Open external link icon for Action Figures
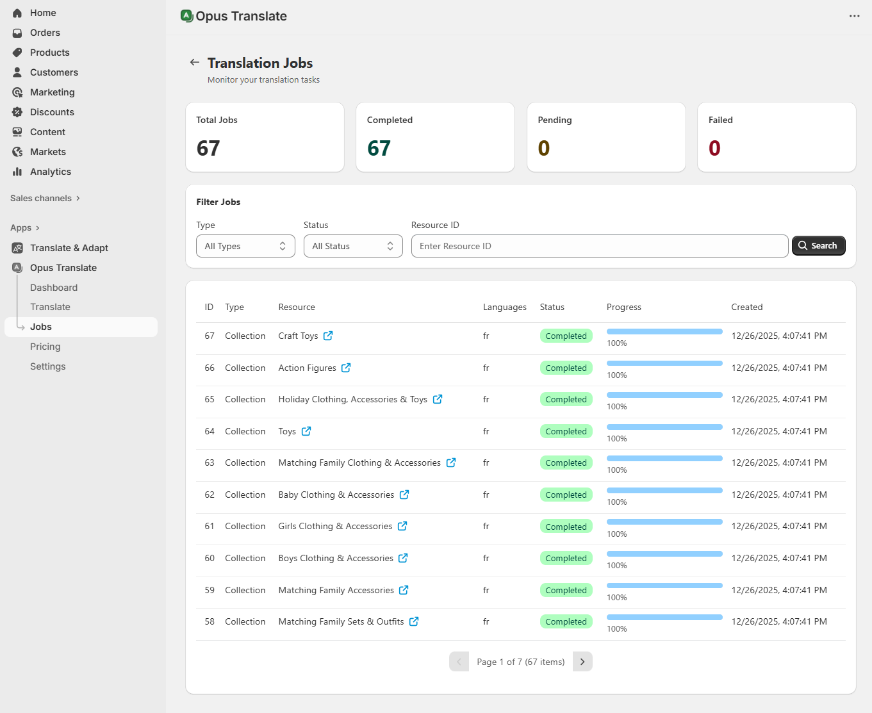The height and width of the screenshot is (713, 872). [x=346, y=368]
